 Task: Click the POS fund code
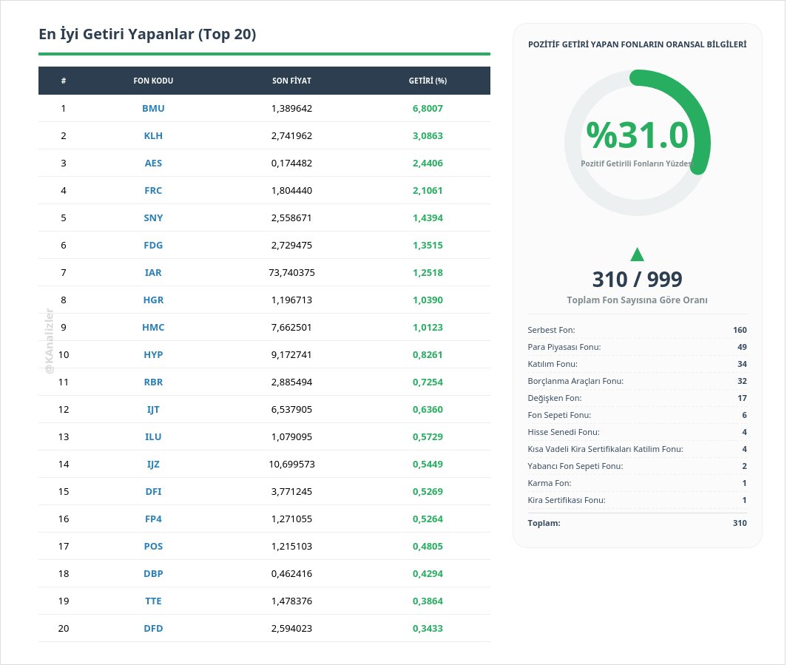153,546
